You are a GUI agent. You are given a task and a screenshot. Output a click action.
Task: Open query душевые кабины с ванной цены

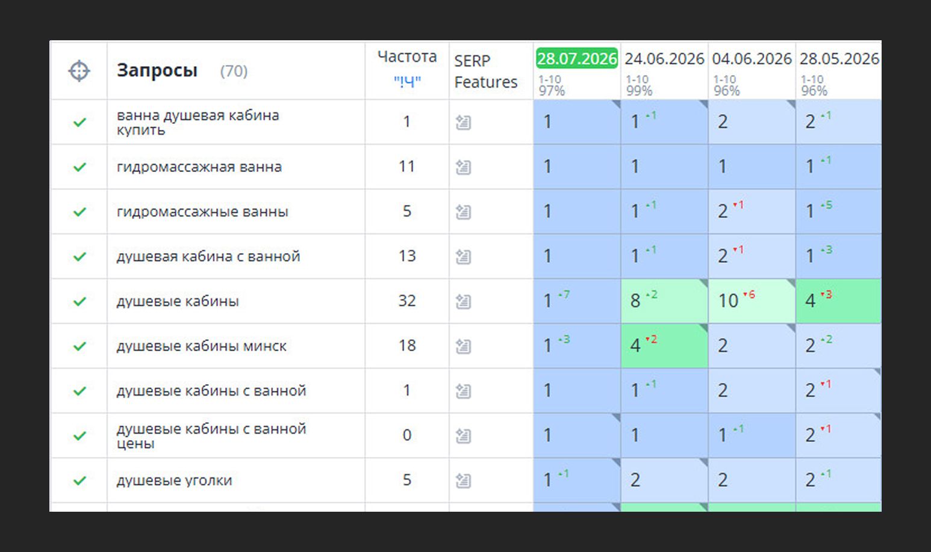(211, 436)
